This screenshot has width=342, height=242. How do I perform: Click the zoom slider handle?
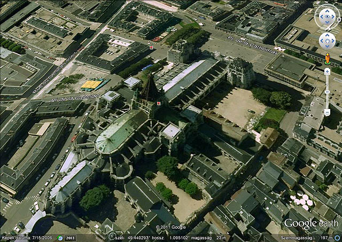click(x=327, y=91)
